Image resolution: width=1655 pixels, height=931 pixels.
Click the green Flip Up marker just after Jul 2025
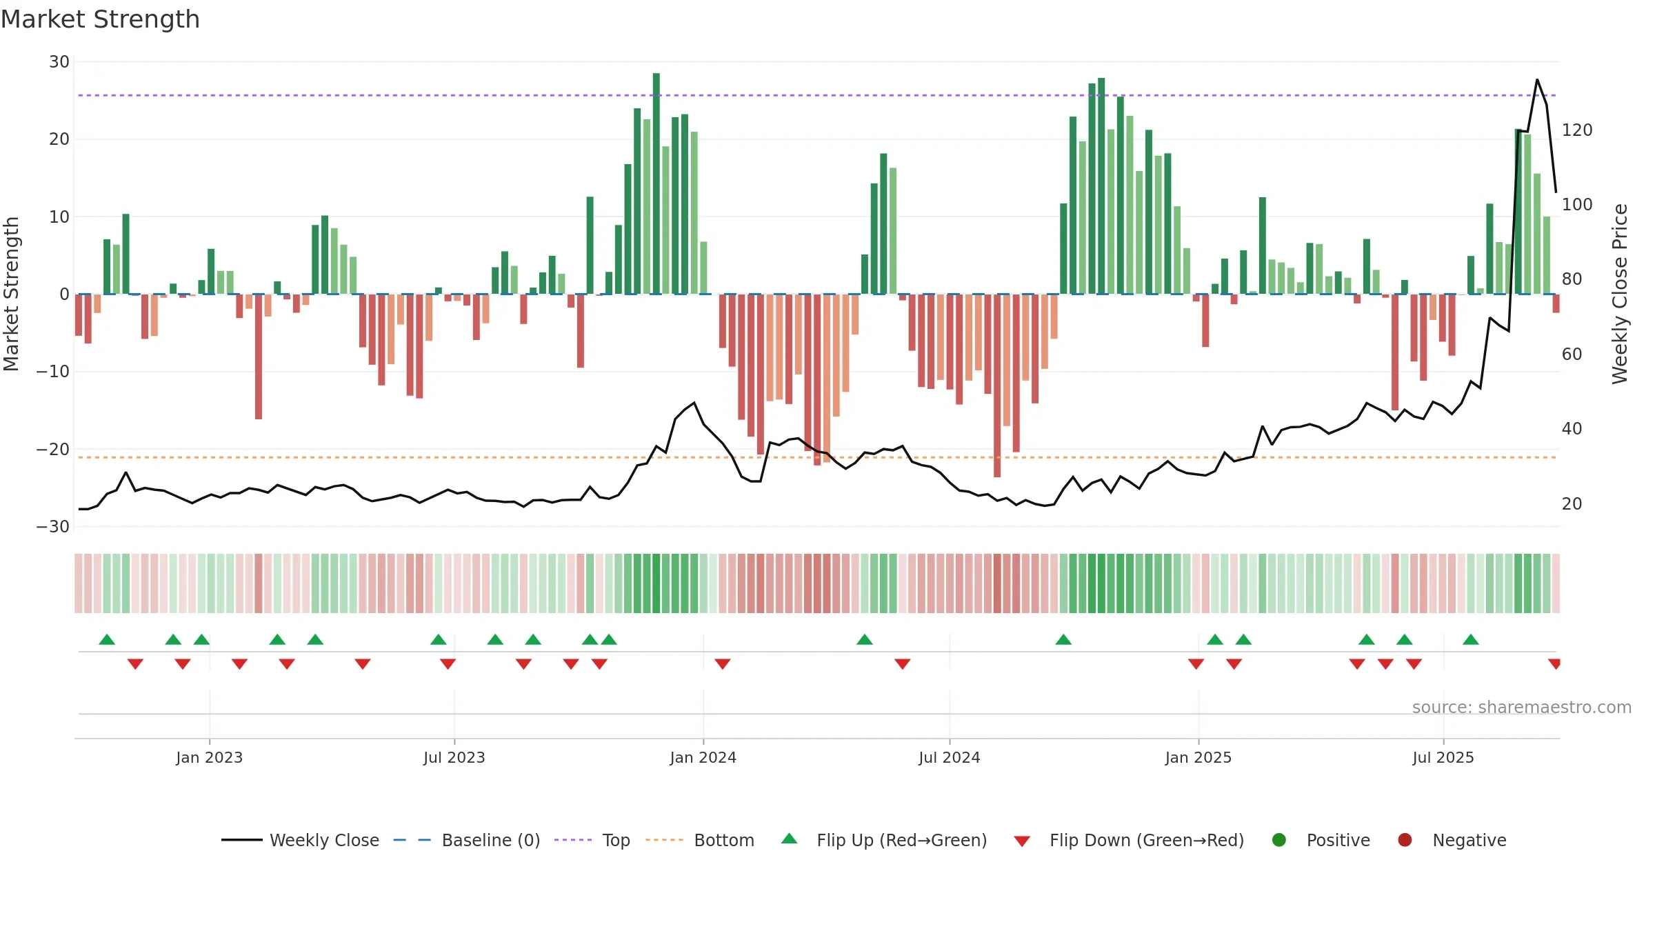(1471, 639)
